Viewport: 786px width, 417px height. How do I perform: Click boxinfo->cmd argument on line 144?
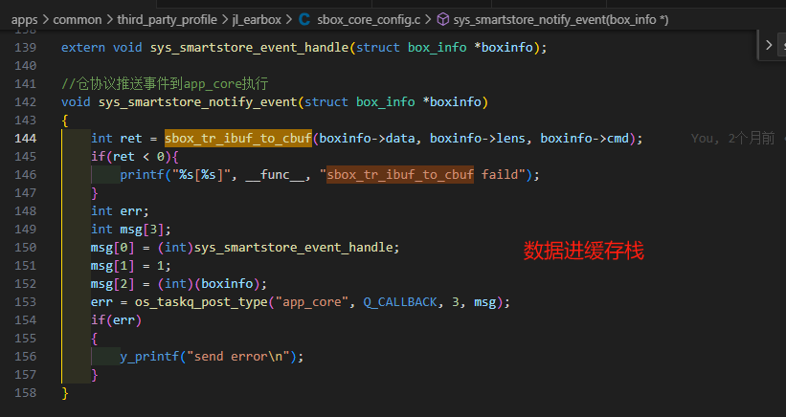585,139
